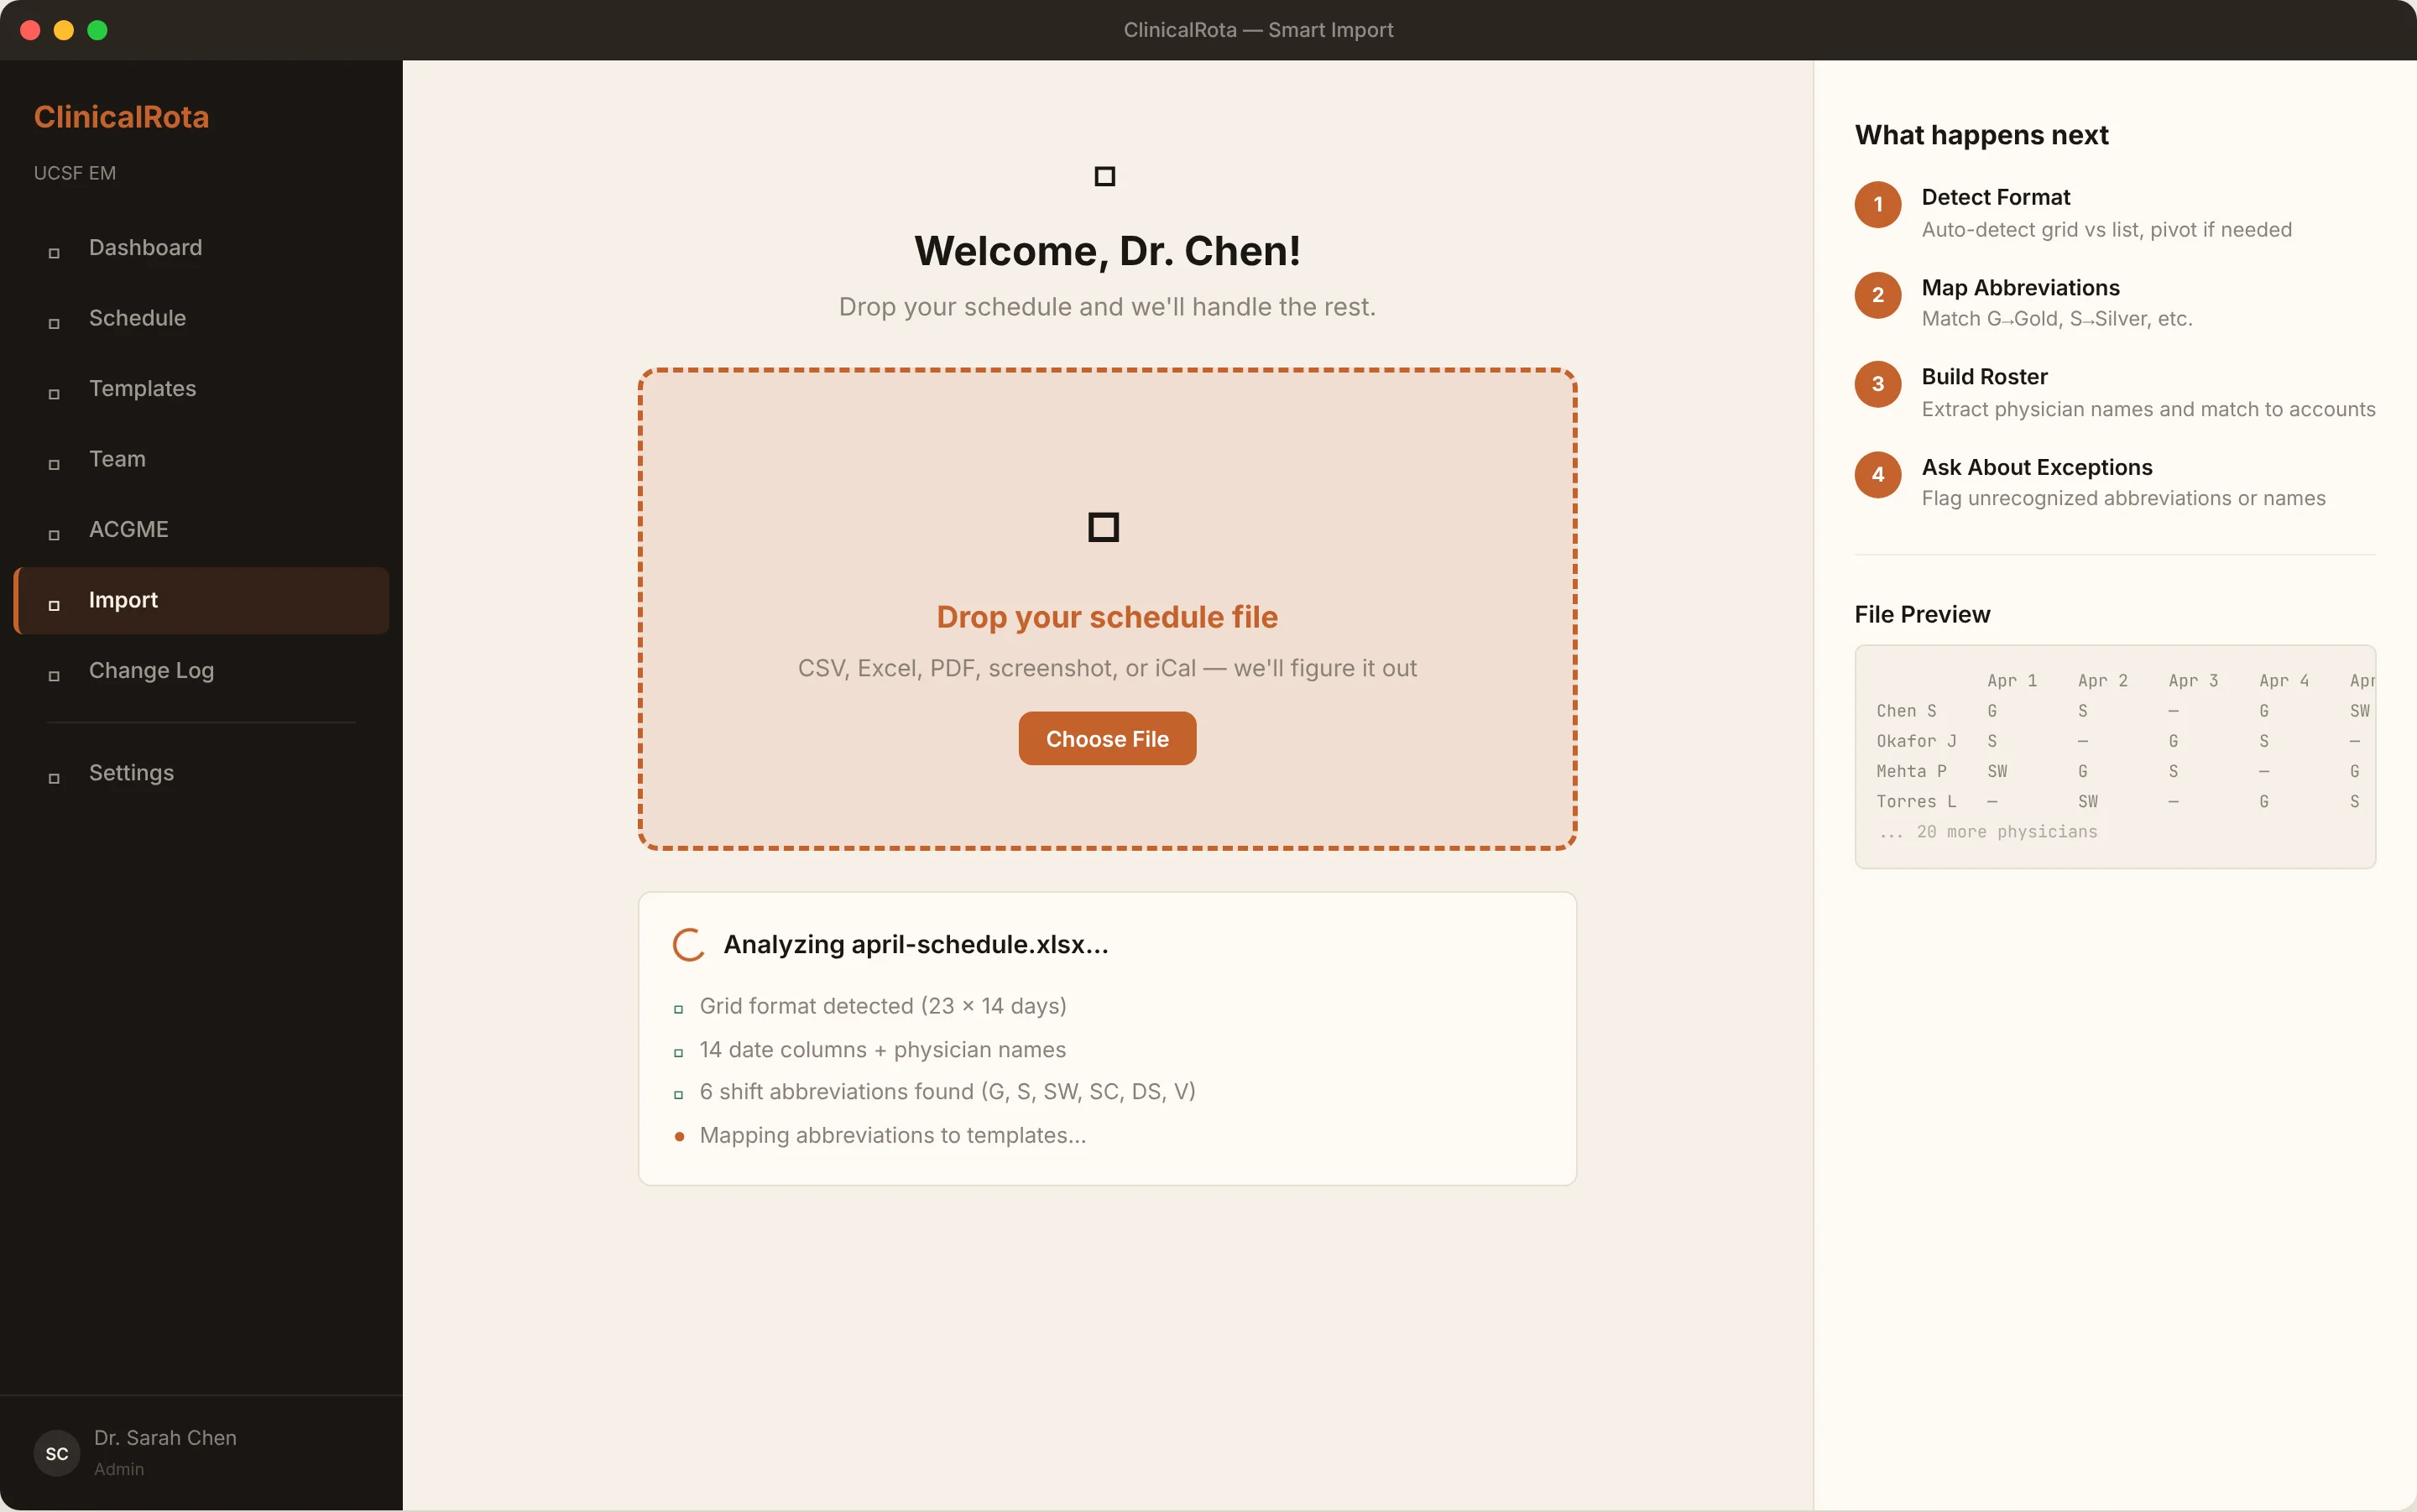The width and height of the screenshot is (2417, 1512).
Task: Click the Dr. Sarah Chen profile name
Action: click(165, 1437)
